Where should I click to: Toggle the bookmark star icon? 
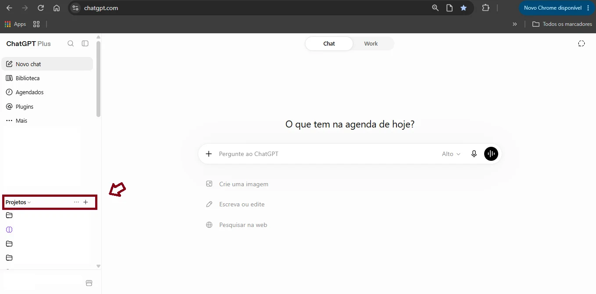pos(464,8)
